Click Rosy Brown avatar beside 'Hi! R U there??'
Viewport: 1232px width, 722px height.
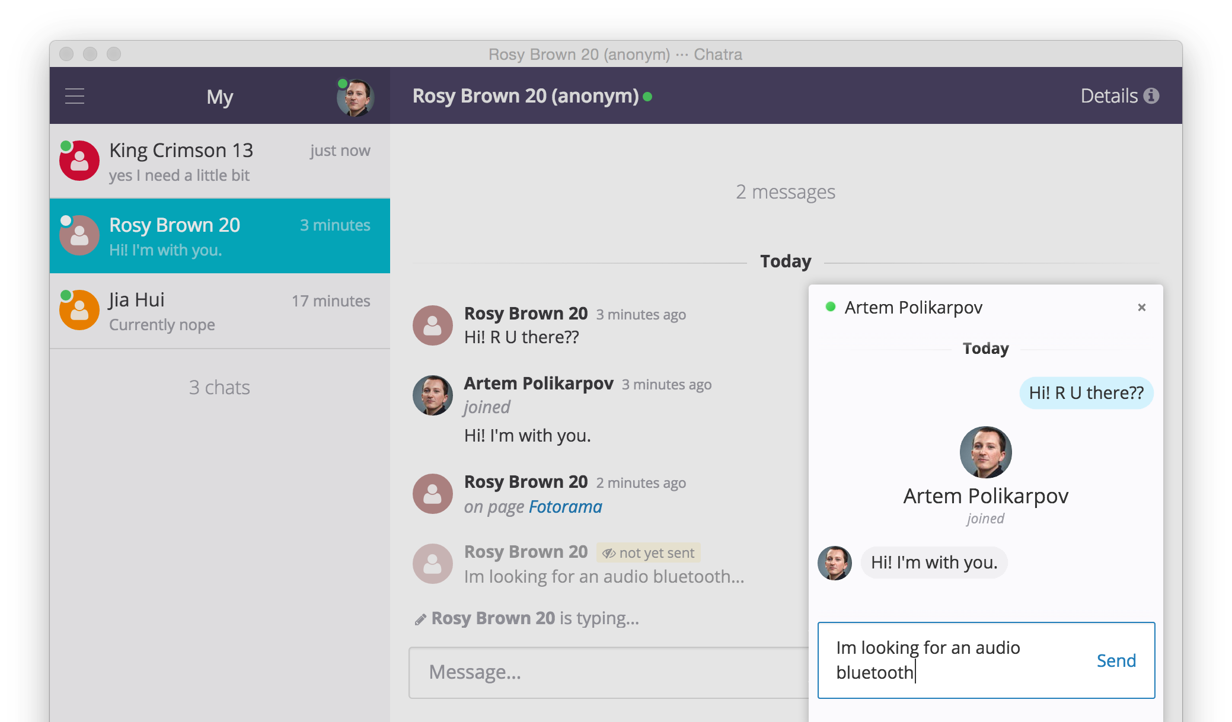click(x=433, y=325)
